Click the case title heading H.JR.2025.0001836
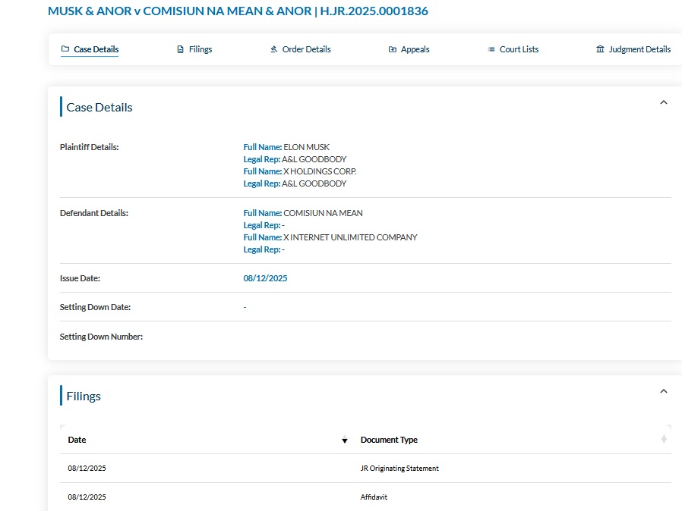This screenshot has height=511, width=682. click(238, 11)
